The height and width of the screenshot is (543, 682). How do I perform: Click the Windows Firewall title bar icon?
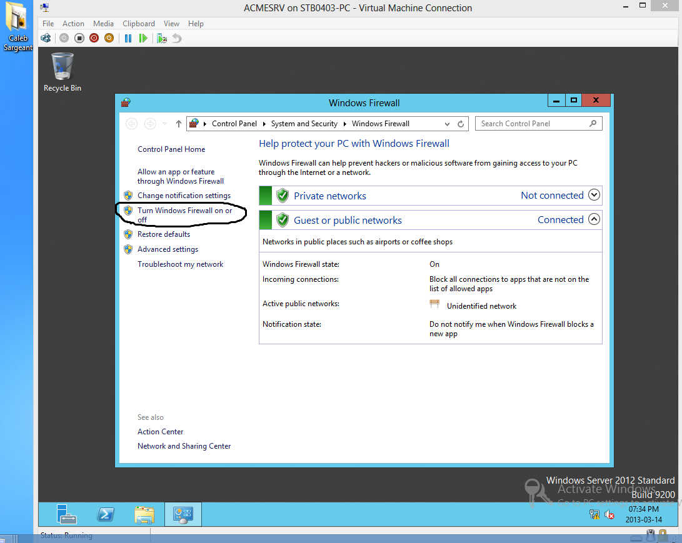coord(126,102)
